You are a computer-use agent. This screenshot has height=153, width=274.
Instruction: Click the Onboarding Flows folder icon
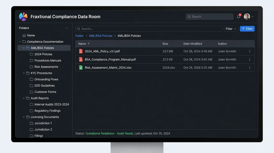(x=31, y=79)
